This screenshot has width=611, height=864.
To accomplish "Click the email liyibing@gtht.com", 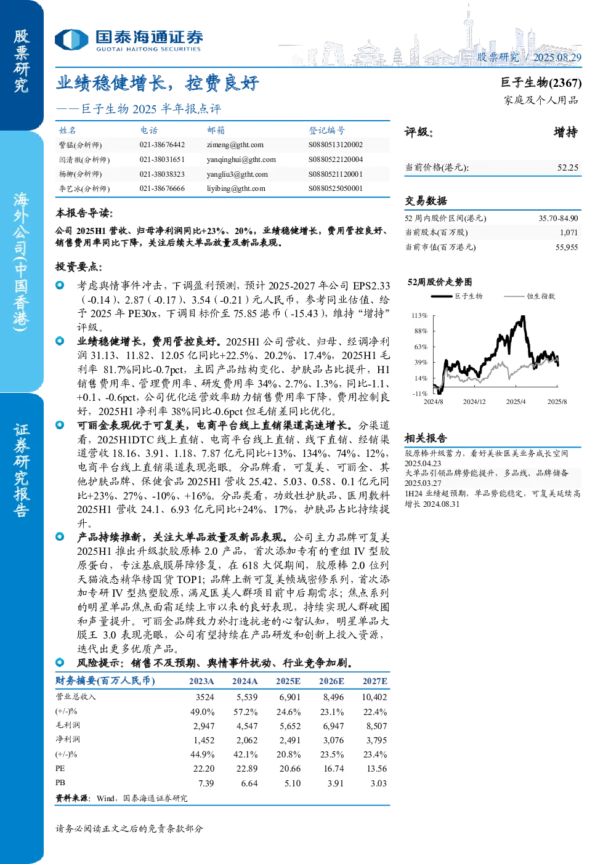I will pos(236,188).
